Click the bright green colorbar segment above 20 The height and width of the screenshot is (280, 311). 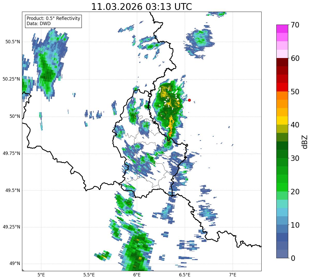tap(282, 187)
